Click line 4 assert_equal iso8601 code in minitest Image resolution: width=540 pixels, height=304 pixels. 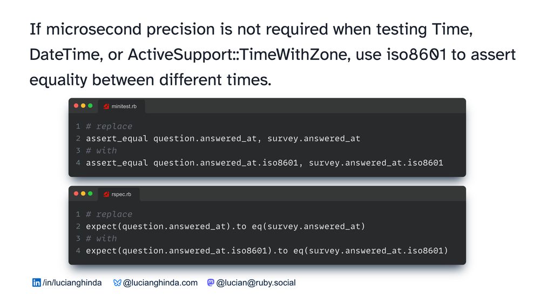264,163
